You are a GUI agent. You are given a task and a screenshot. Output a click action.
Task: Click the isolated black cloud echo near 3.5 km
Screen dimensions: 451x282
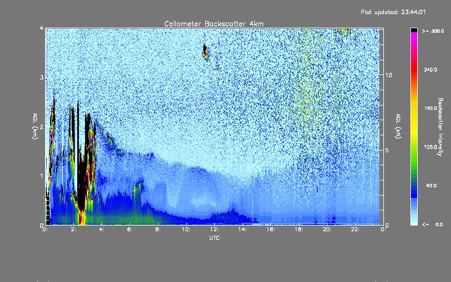coord(205,51)
